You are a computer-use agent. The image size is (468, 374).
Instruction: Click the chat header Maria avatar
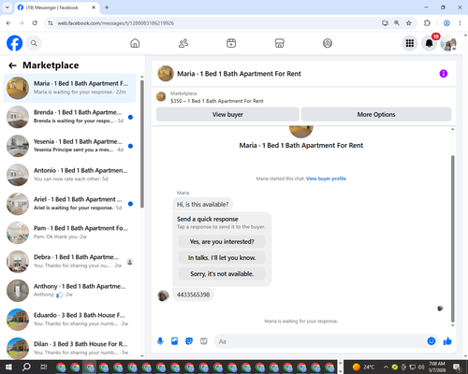pos(166,74)
